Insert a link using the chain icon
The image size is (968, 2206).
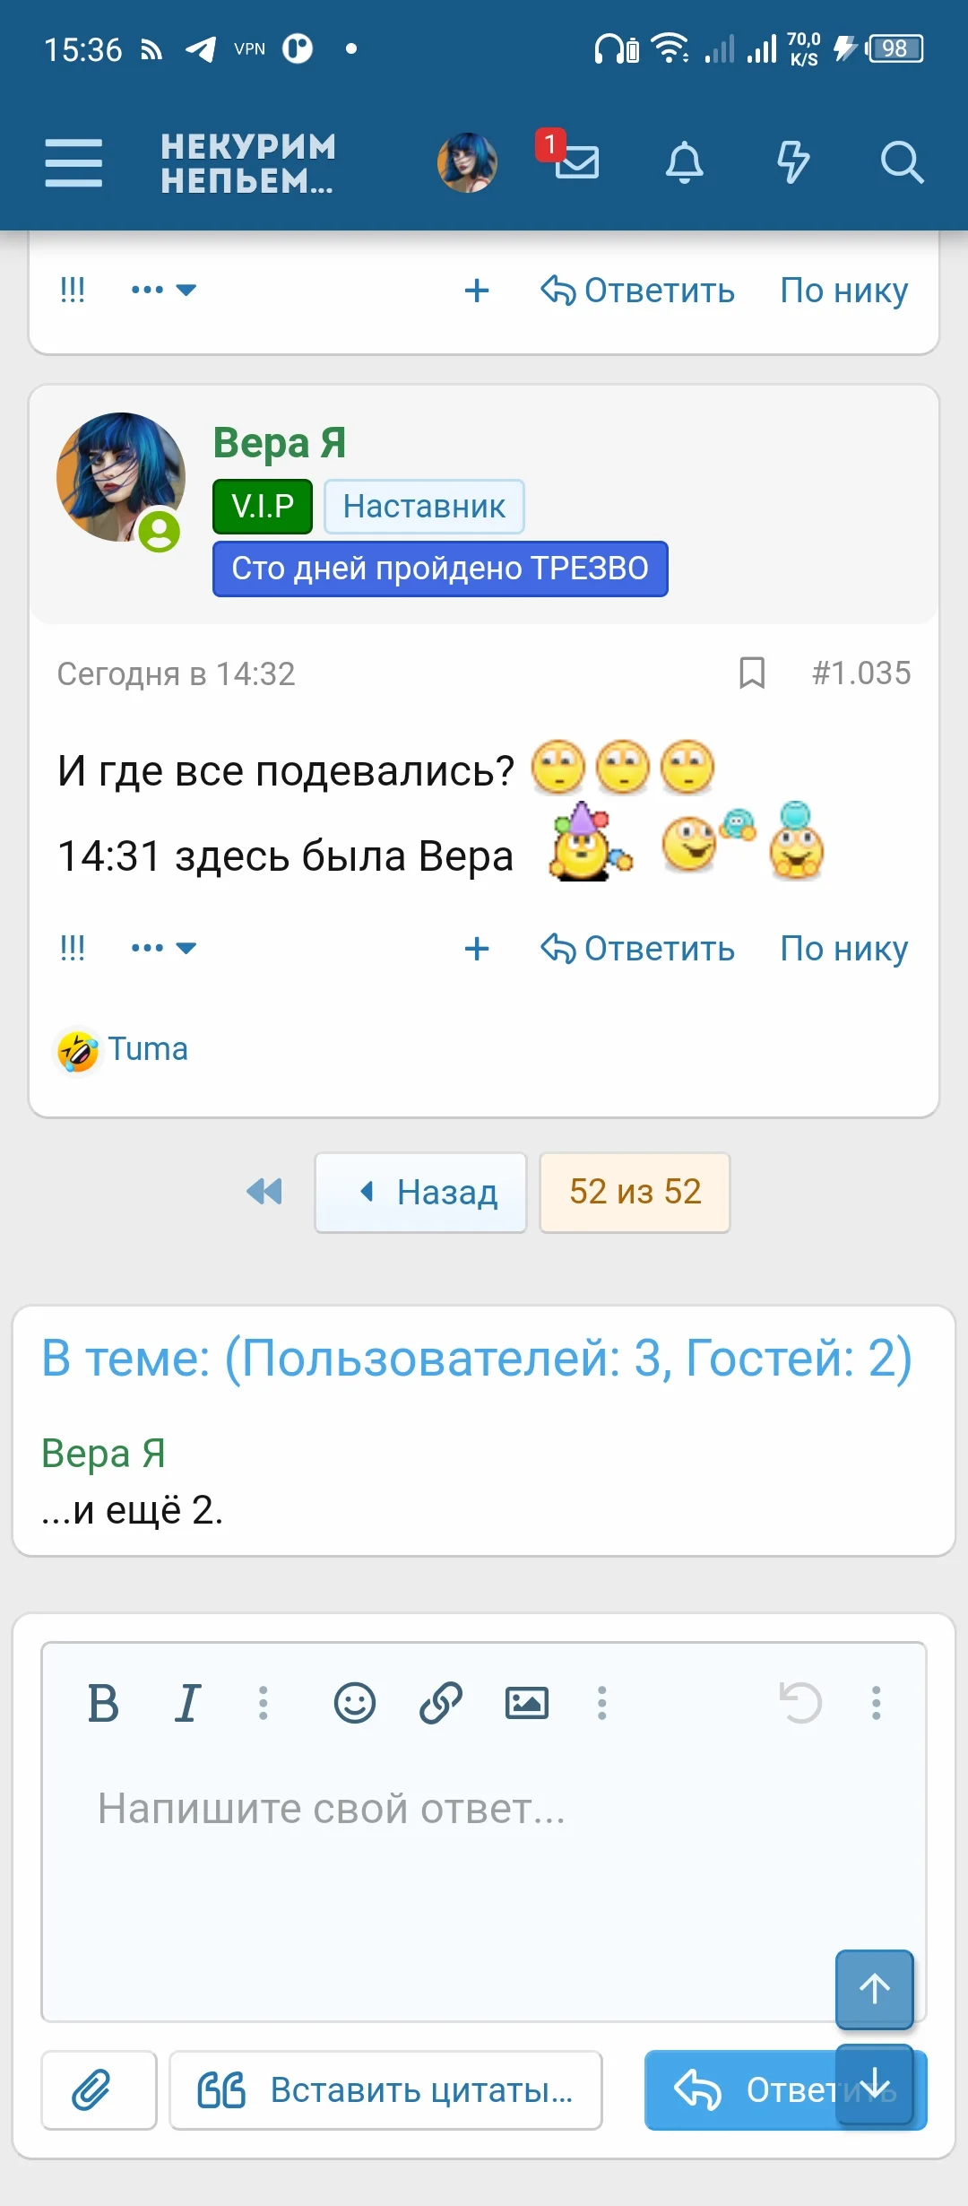pyautogui.click(x=441, y=1701)
